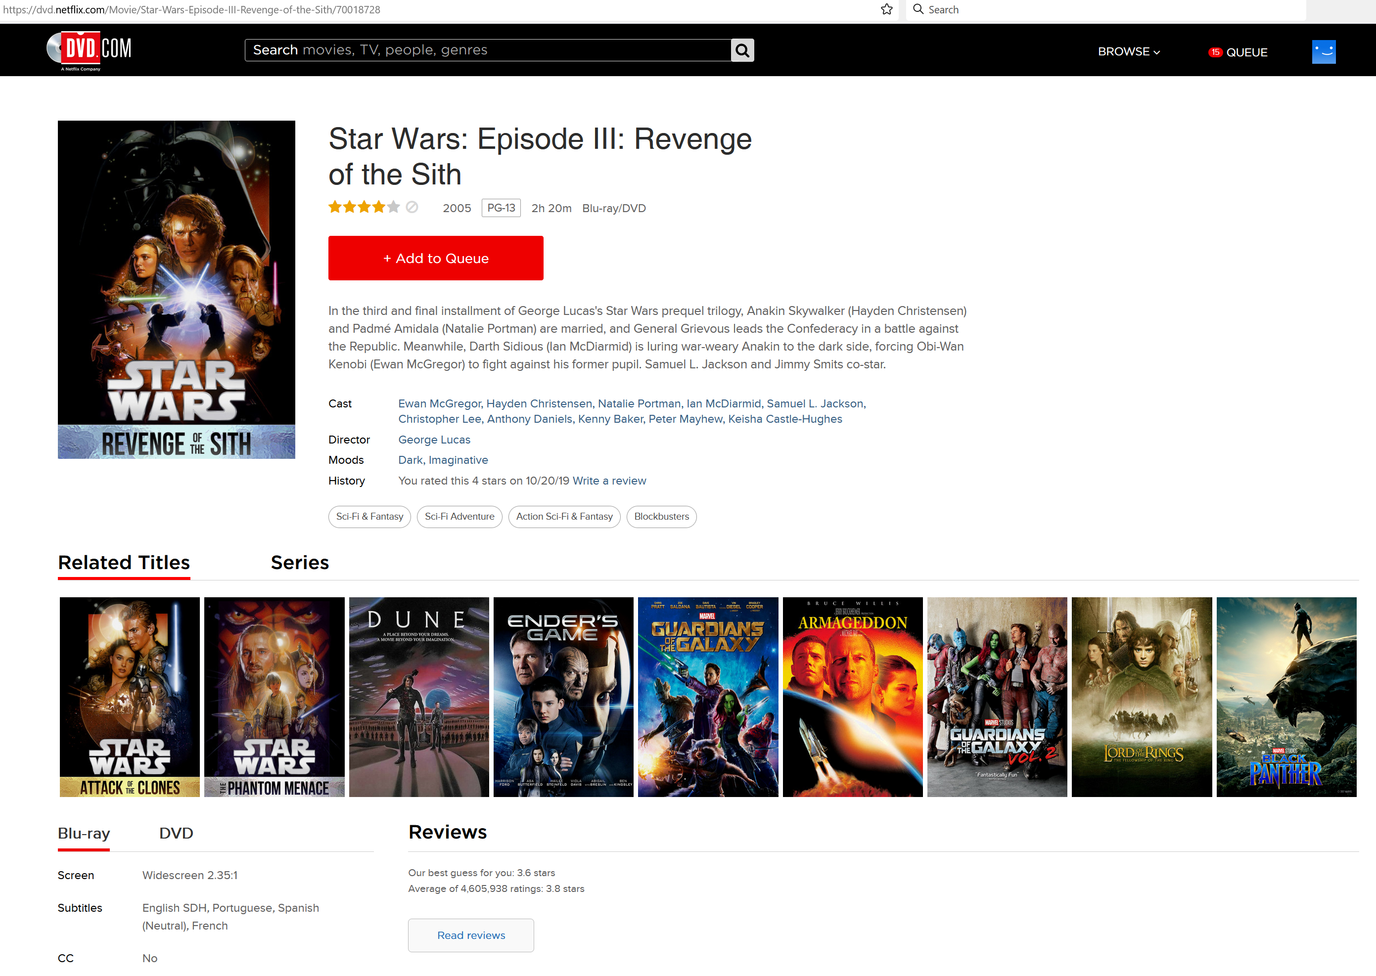Image resolution: width=1376 pixels, height=976 pixels.
Task: Click the Christopher Lee cast link
Action: click(439, 419)
